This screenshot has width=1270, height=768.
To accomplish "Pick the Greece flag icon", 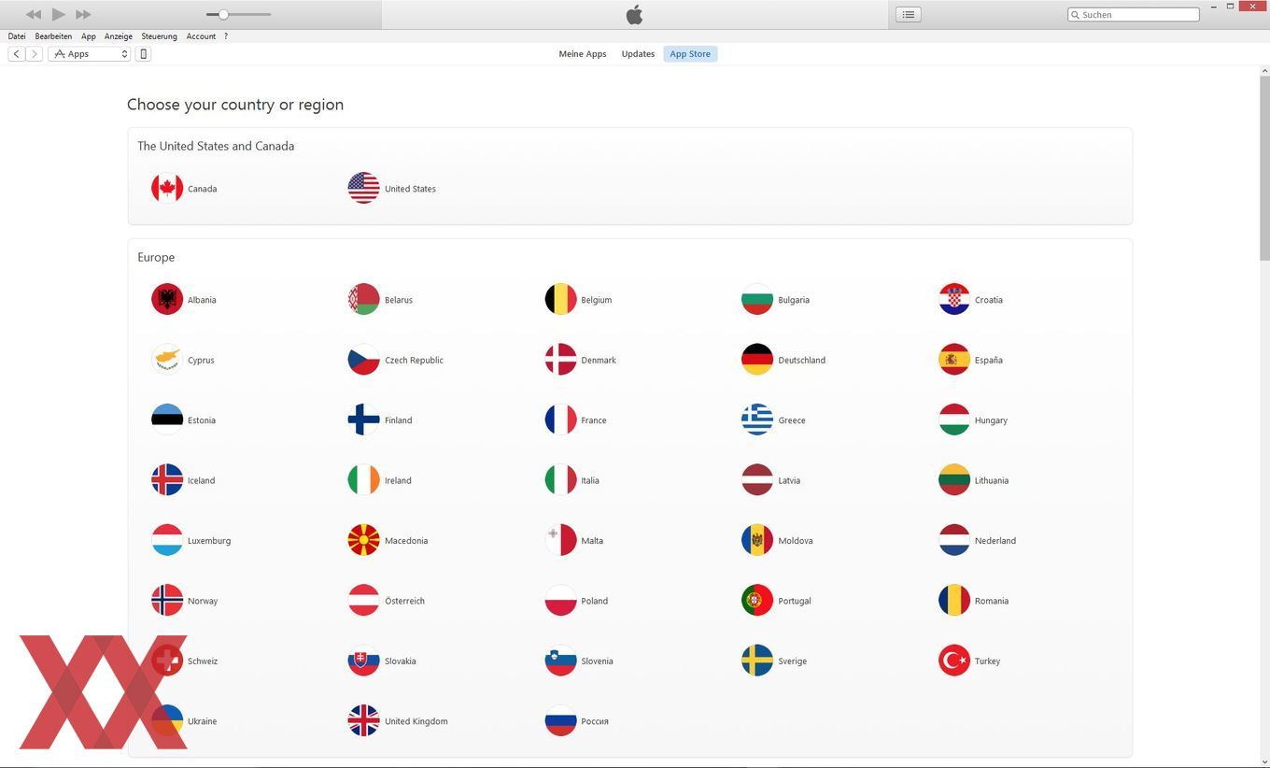I will click(757, 420).
